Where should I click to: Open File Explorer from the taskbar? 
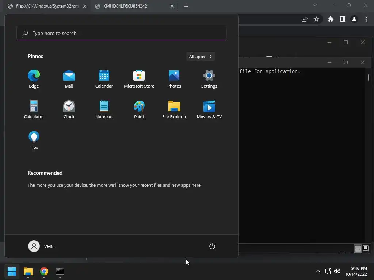coord(28,271)
